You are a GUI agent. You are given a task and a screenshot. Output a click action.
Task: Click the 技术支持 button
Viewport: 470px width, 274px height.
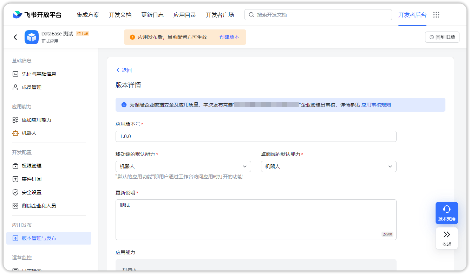pos(447,213)
